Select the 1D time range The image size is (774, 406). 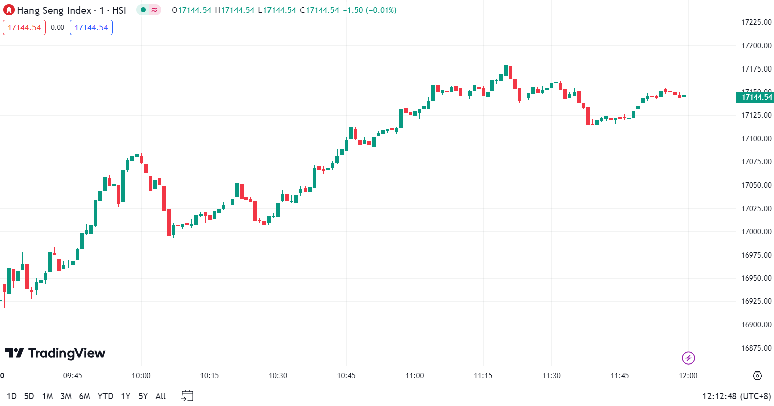[x=11, y=396]
